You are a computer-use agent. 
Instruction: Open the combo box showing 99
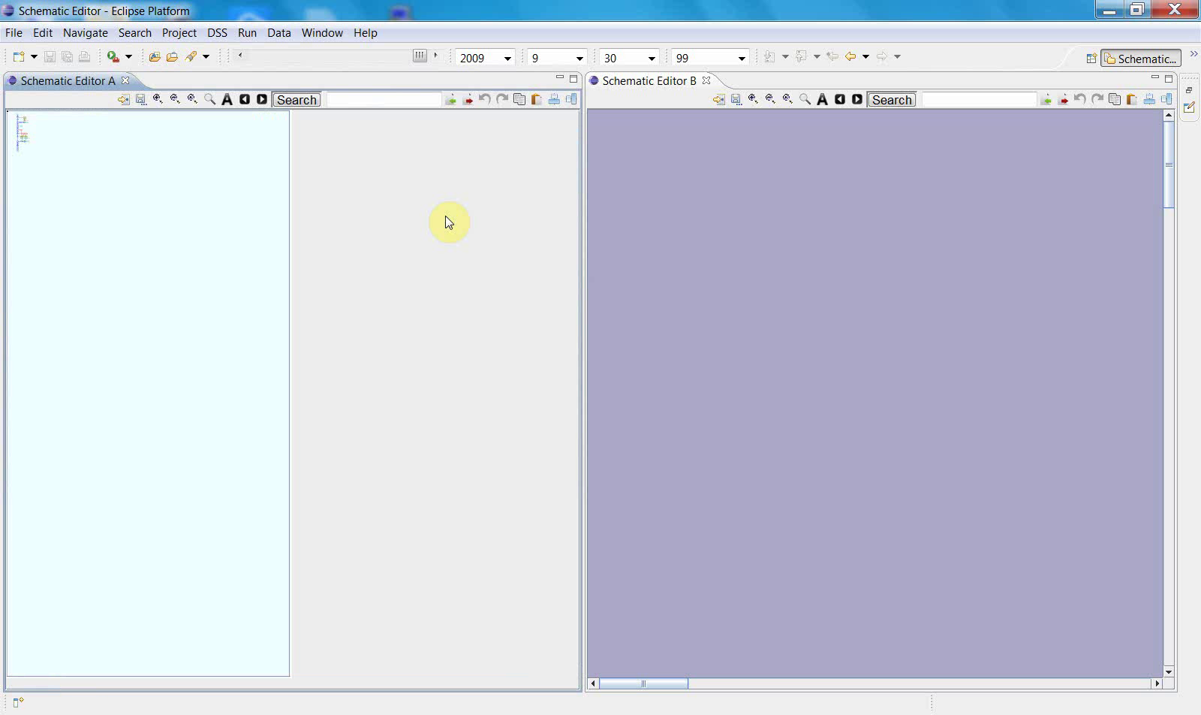click(x=742, y=59)
